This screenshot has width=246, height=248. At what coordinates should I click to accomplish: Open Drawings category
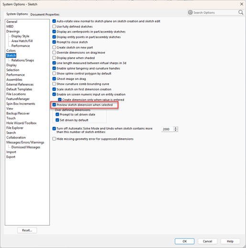(13, 31)
